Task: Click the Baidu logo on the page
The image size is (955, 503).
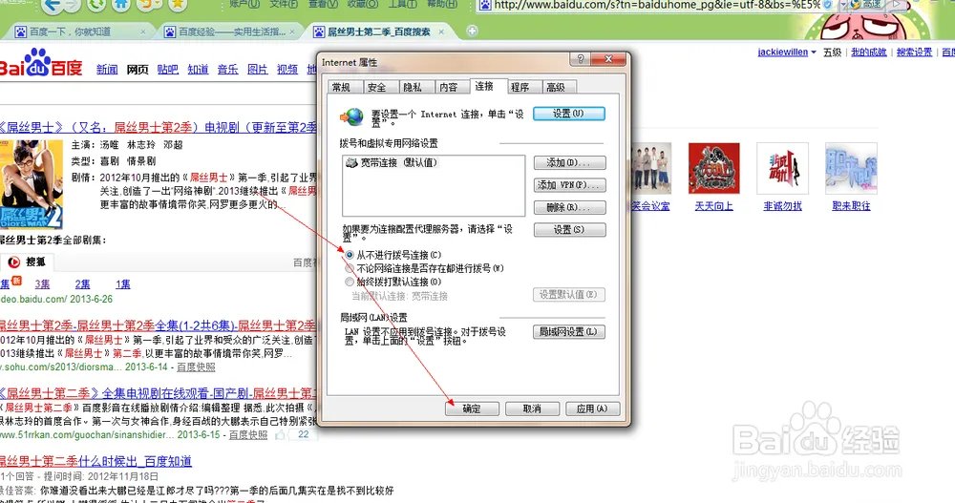Action: [40, 64]
